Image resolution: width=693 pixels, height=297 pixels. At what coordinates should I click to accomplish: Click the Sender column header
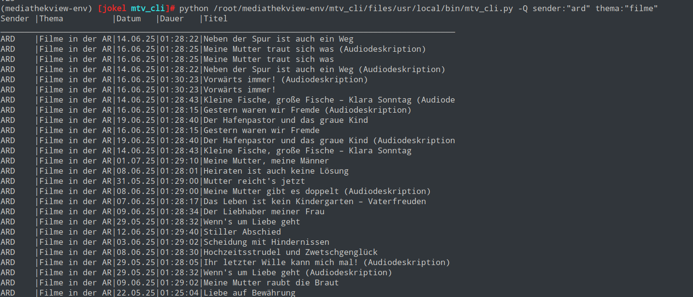pos(15,18)
